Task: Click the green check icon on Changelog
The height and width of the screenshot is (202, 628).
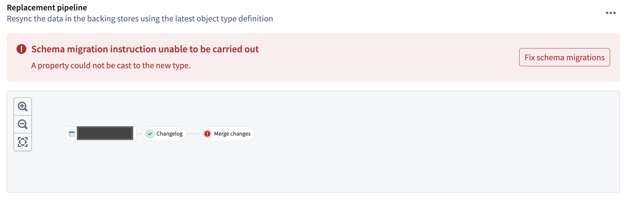Action: (x=150, y=134)
